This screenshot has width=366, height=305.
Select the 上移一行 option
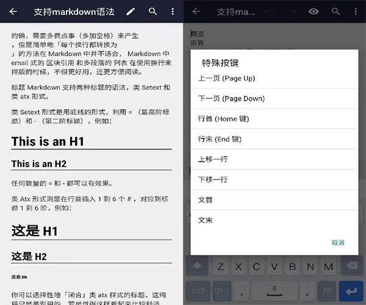pos(274,159)
